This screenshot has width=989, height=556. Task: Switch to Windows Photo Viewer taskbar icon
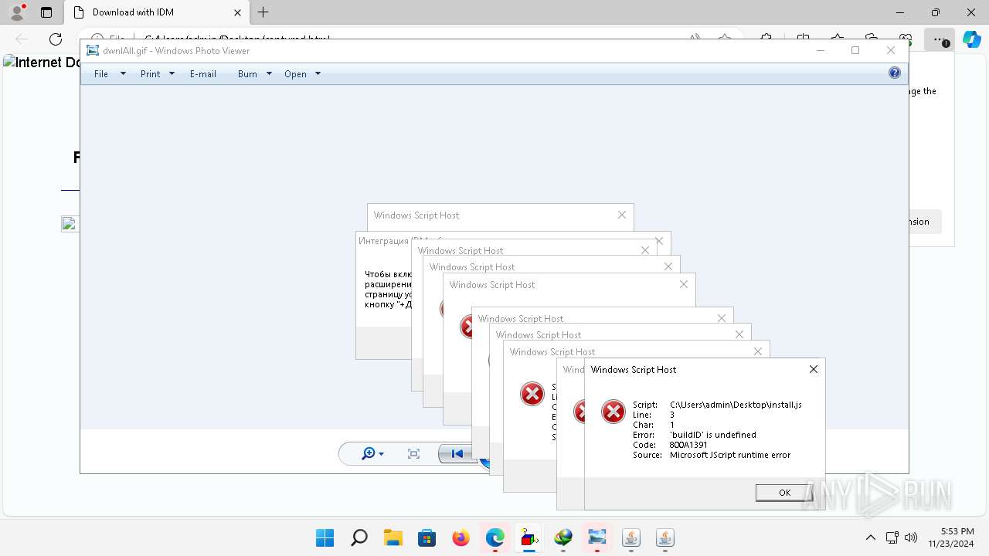tap(597, 537)
